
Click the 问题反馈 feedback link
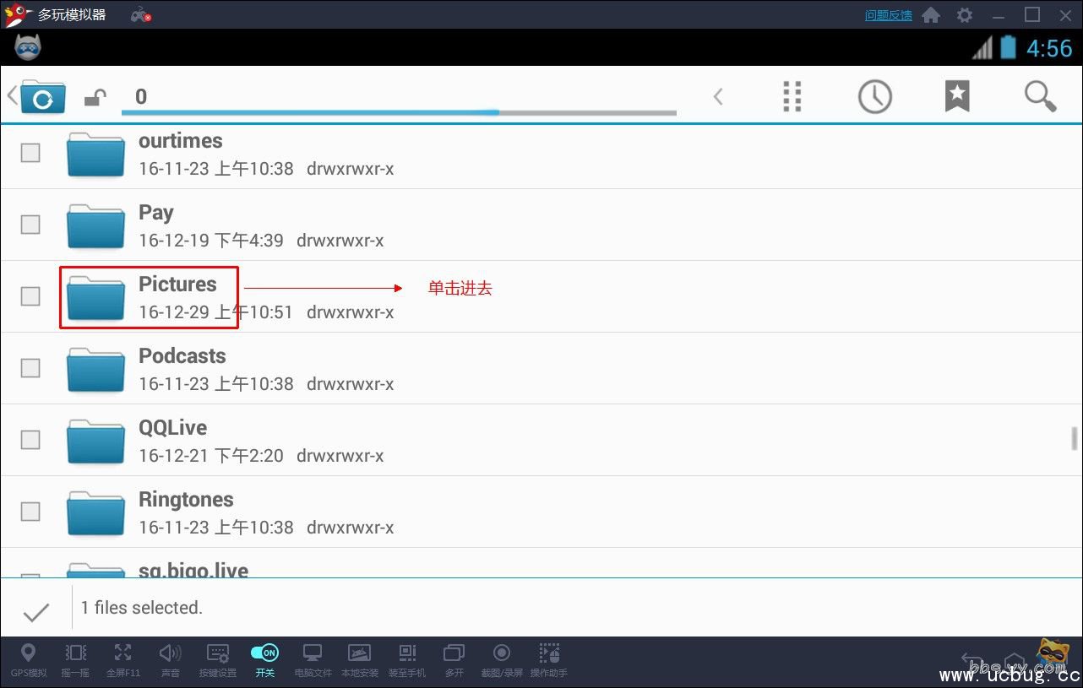click(888, 15)
